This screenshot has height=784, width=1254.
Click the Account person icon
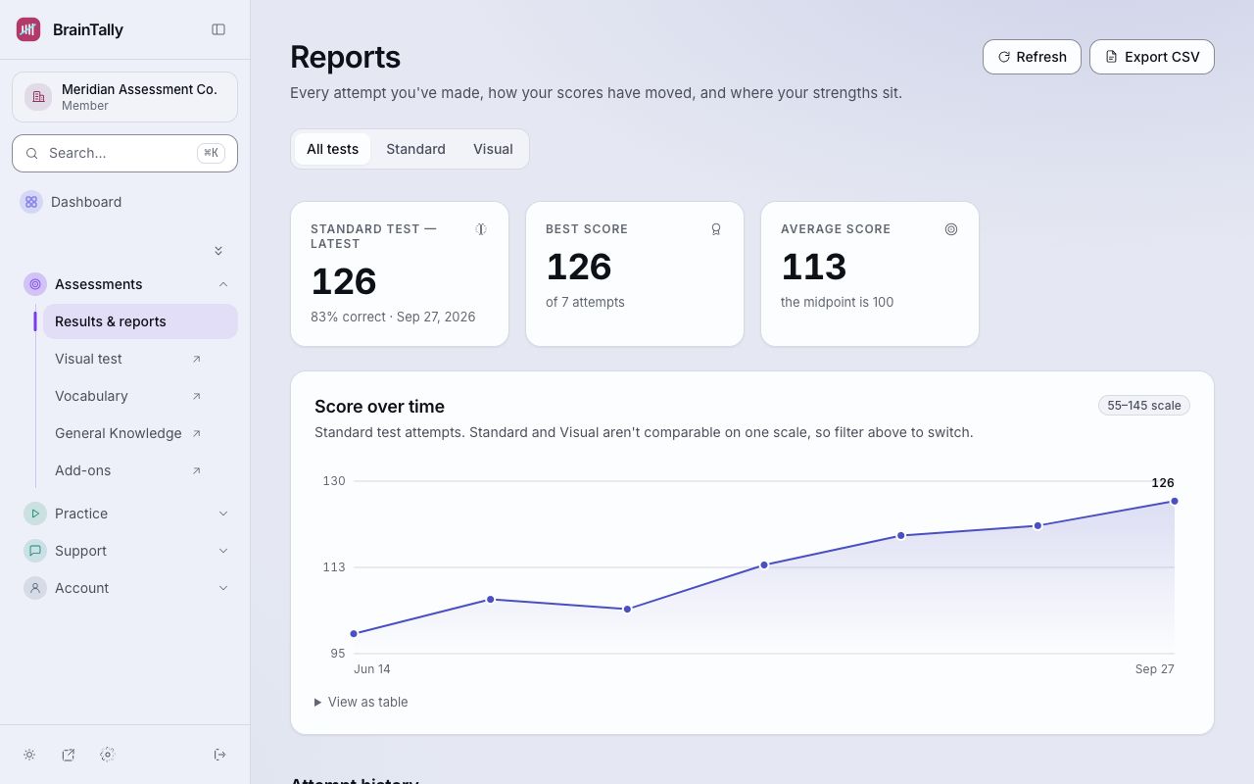click(x=35, y=588)
